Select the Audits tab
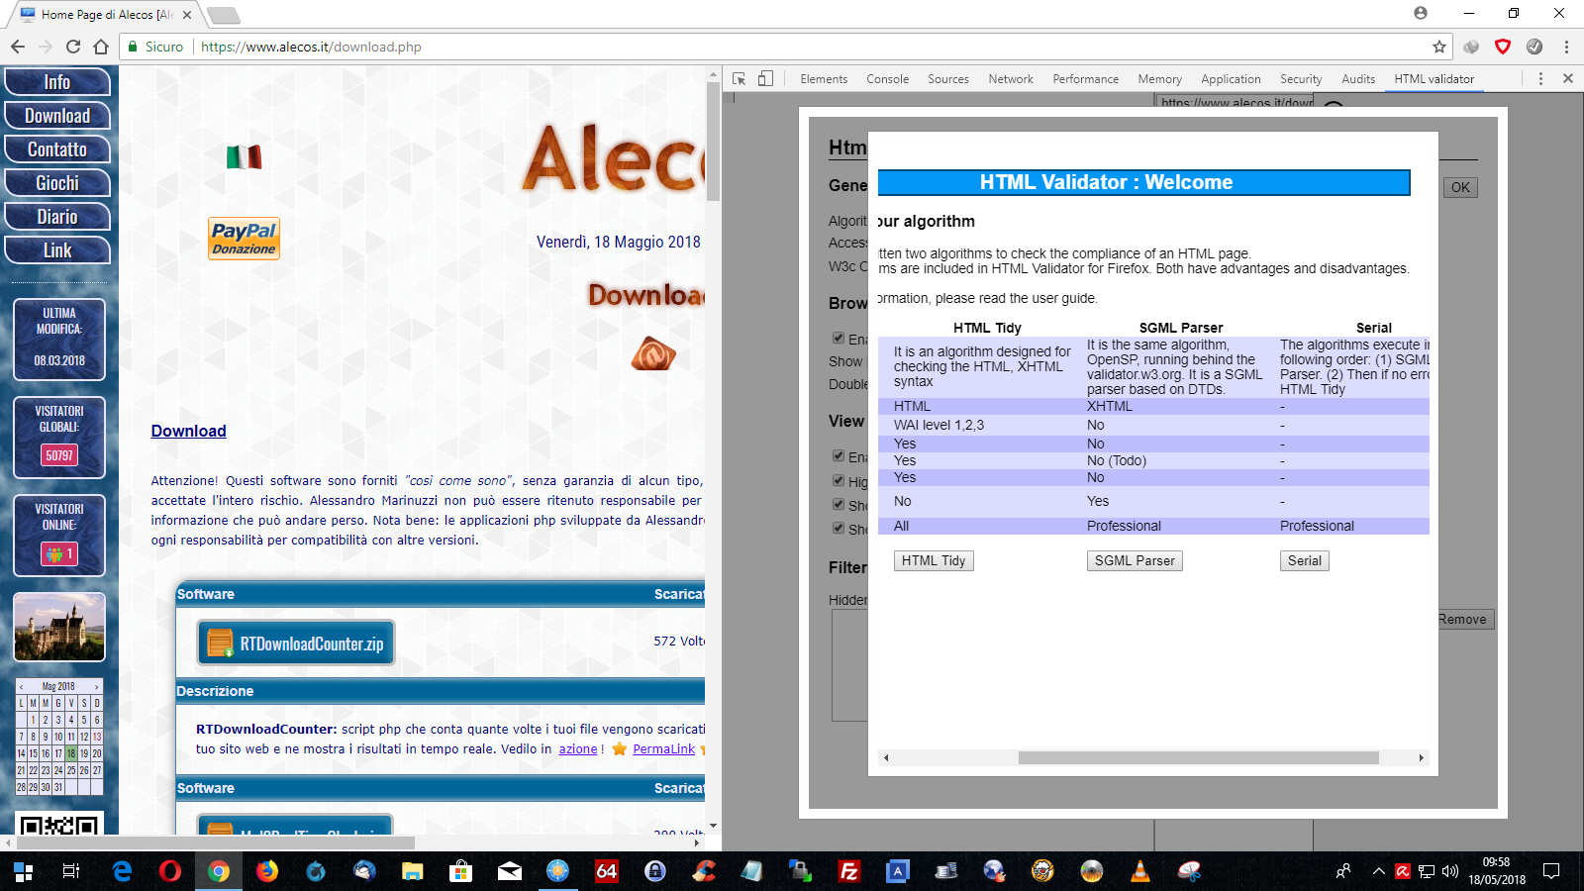 [1358, 79]
